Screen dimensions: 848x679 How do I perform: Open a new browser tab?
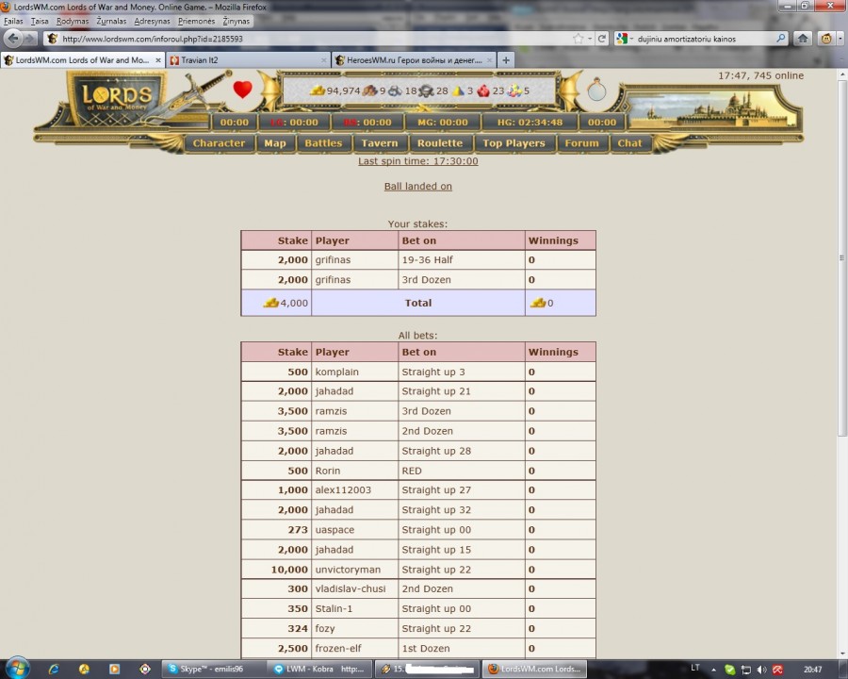(506, 59)
